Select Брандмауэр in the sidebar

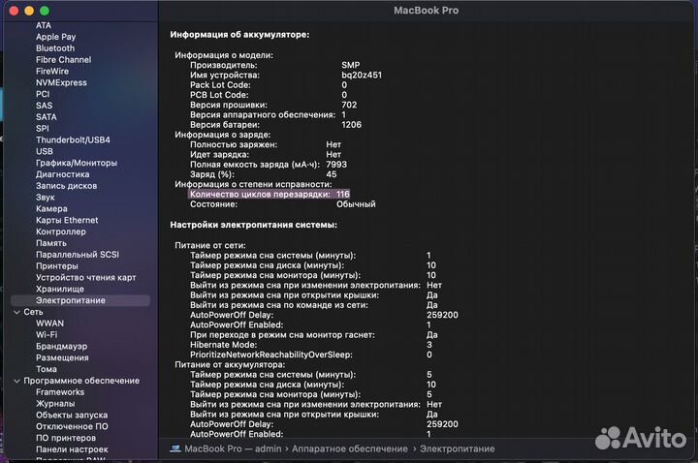[61, 347]
